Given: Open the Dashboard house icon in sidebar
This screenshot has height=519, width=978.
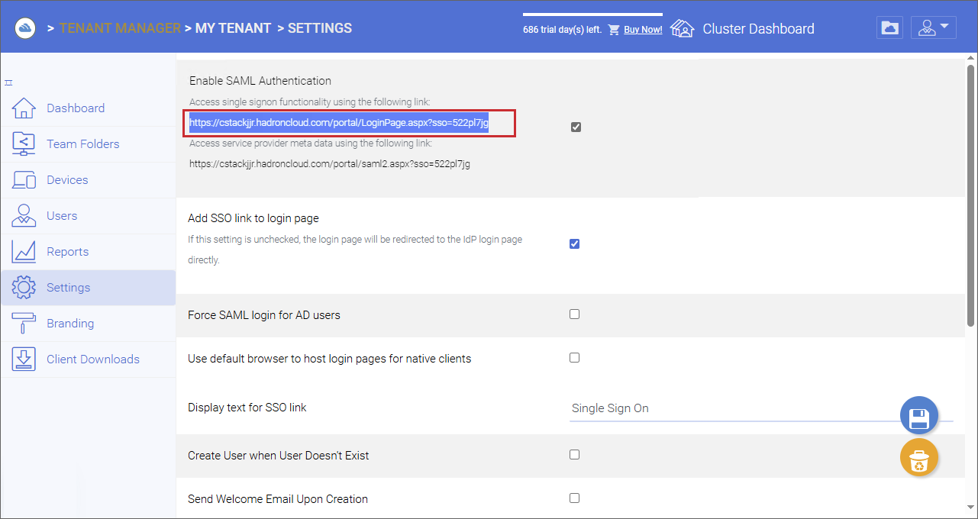Looking at the screenshot, I should click(24, 108).
